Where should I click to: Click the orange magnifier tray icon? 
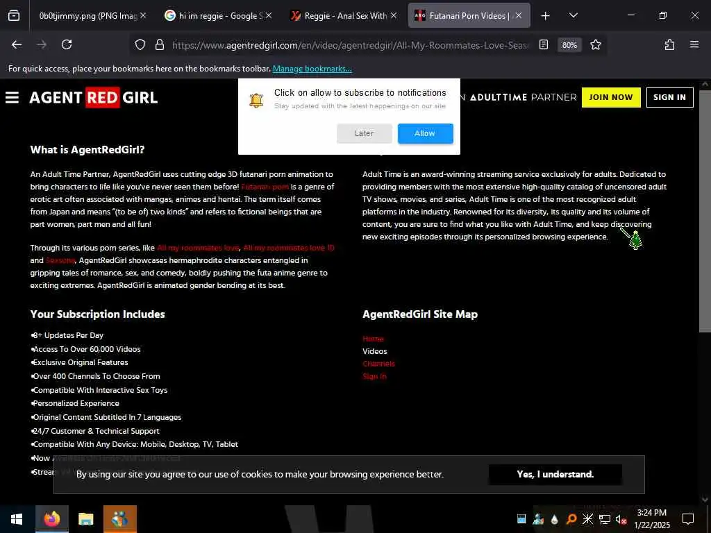point(571,519)
